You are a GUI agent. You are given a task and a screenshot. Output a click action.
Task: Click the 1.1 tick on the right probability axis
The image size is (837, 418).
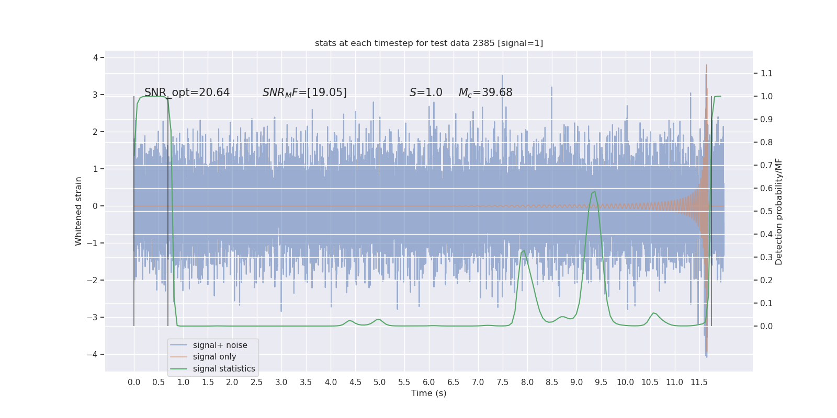pyautogui.click(x=766, y=73)
